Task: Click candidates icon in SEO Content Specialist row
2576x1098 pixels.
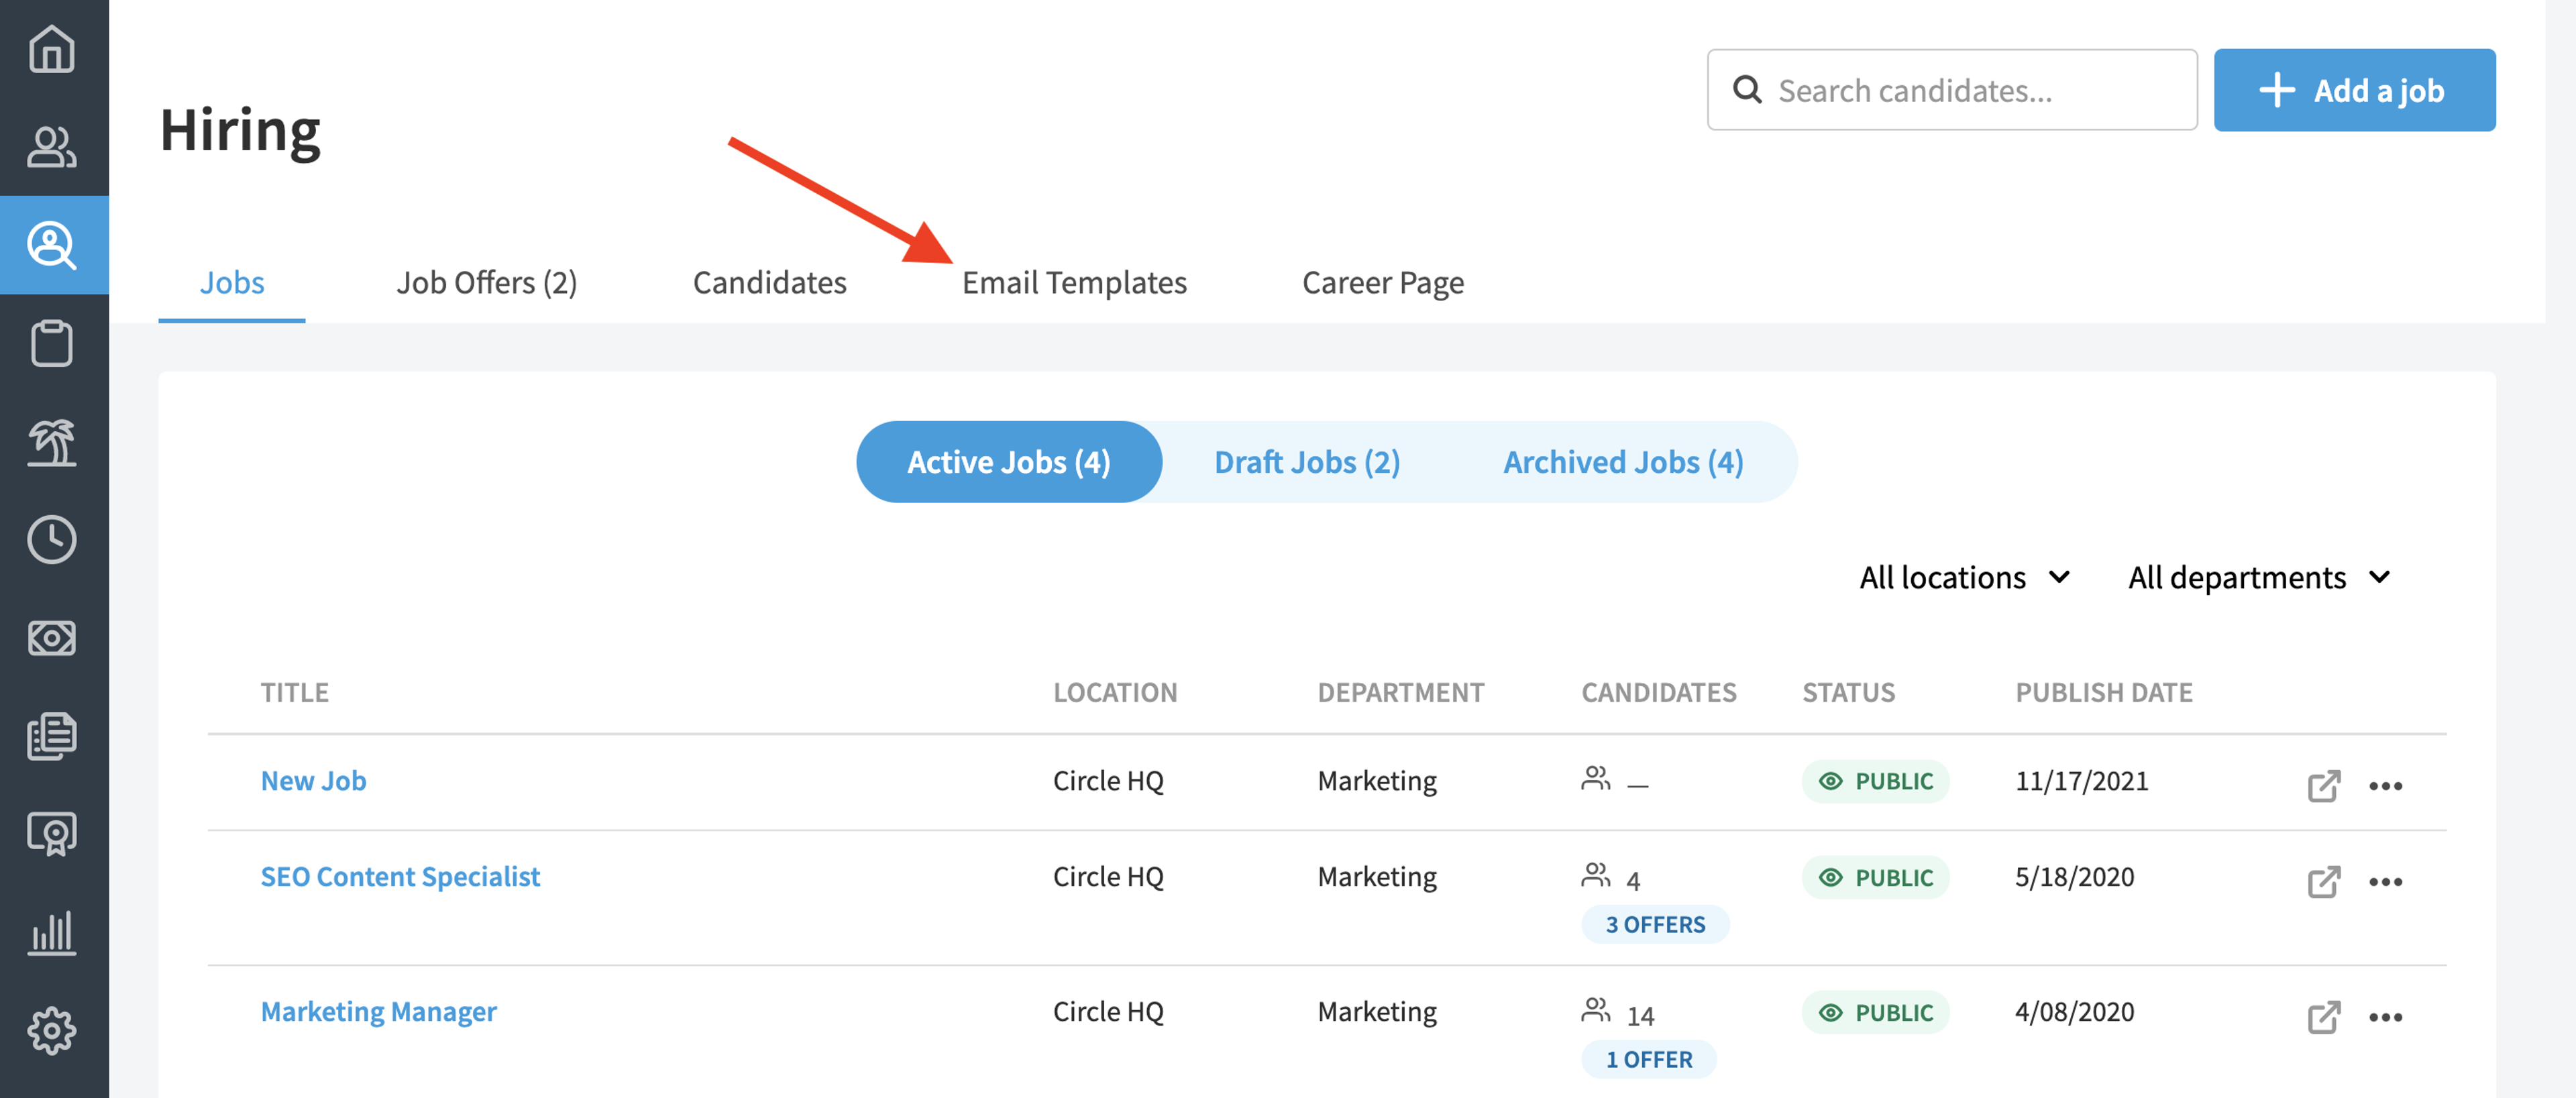Action: pos(1595,874)
